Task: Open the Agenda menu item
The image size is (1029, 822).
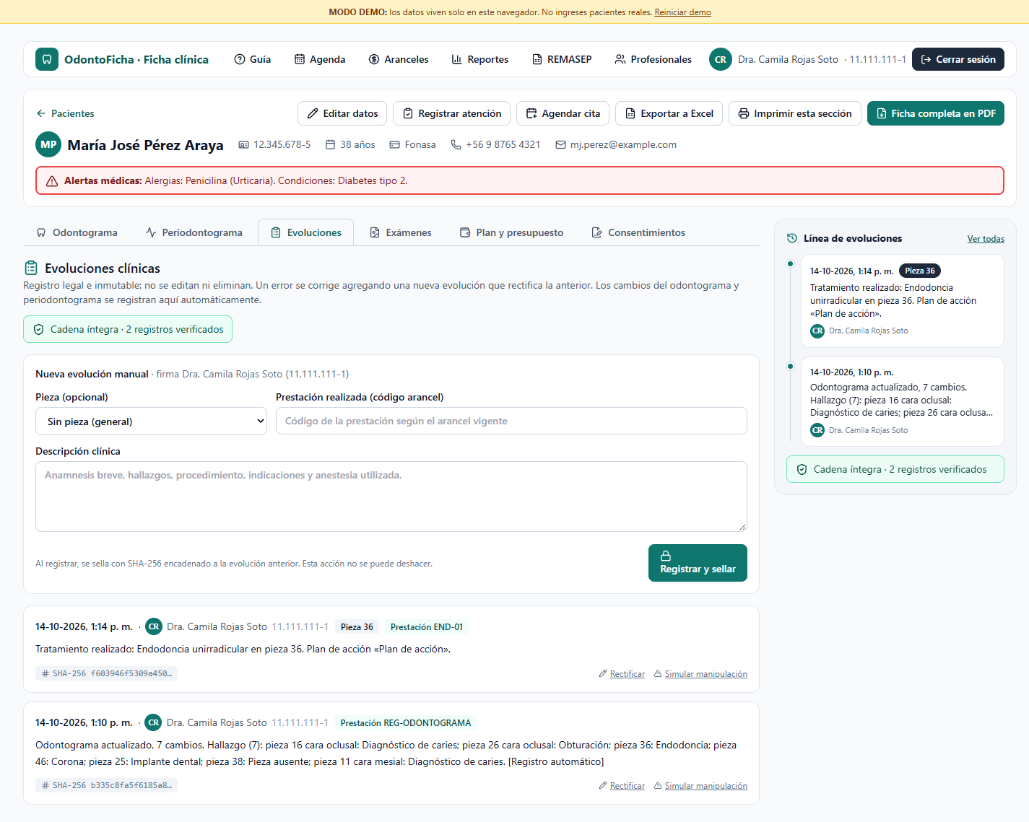Action: point(320,59)
